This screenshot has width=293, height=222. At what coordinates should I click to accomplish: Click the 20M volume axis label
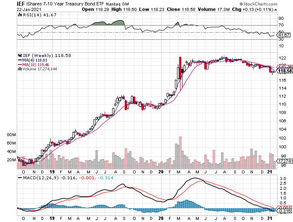[11, 160]
